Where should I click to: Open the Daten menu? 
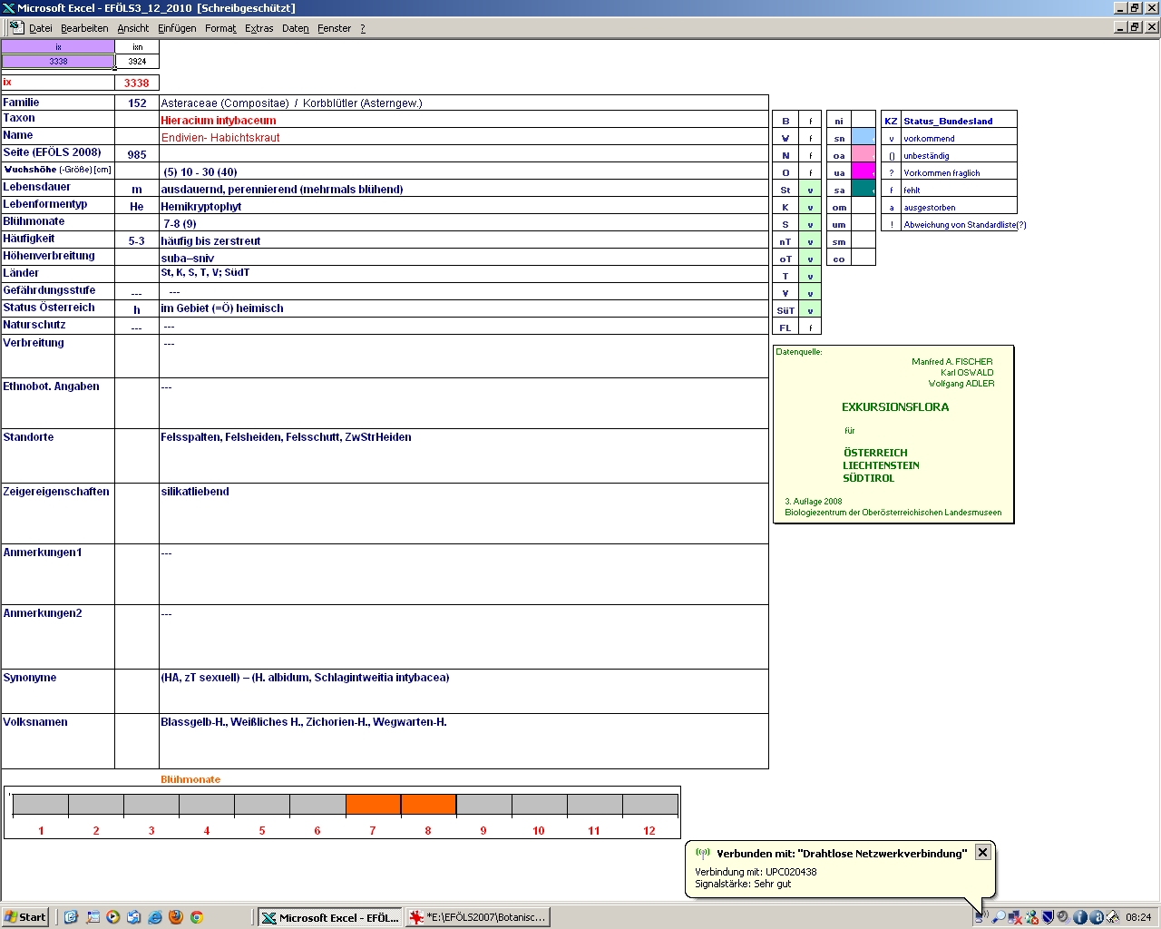coord(295,28)
